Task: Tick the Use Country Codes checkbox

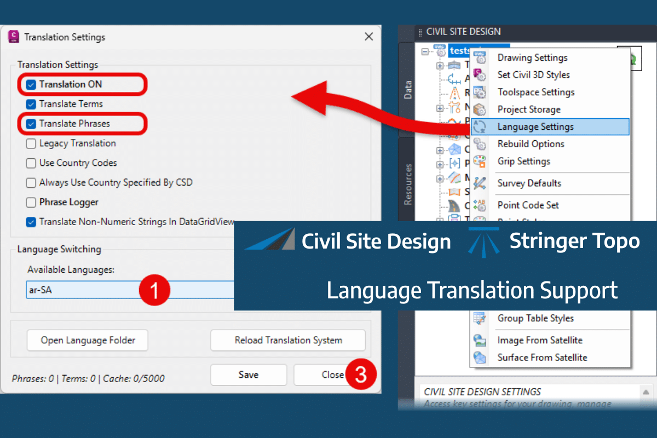Action: coord(31,163)
